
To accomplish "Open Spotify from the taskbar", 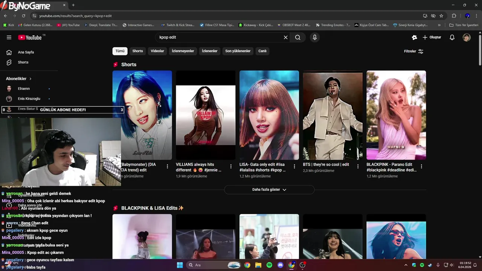I will (x=269, y=265).
